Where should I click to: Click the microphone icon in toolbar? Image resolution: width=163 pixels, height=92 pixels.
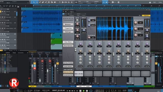click(72, 2)
